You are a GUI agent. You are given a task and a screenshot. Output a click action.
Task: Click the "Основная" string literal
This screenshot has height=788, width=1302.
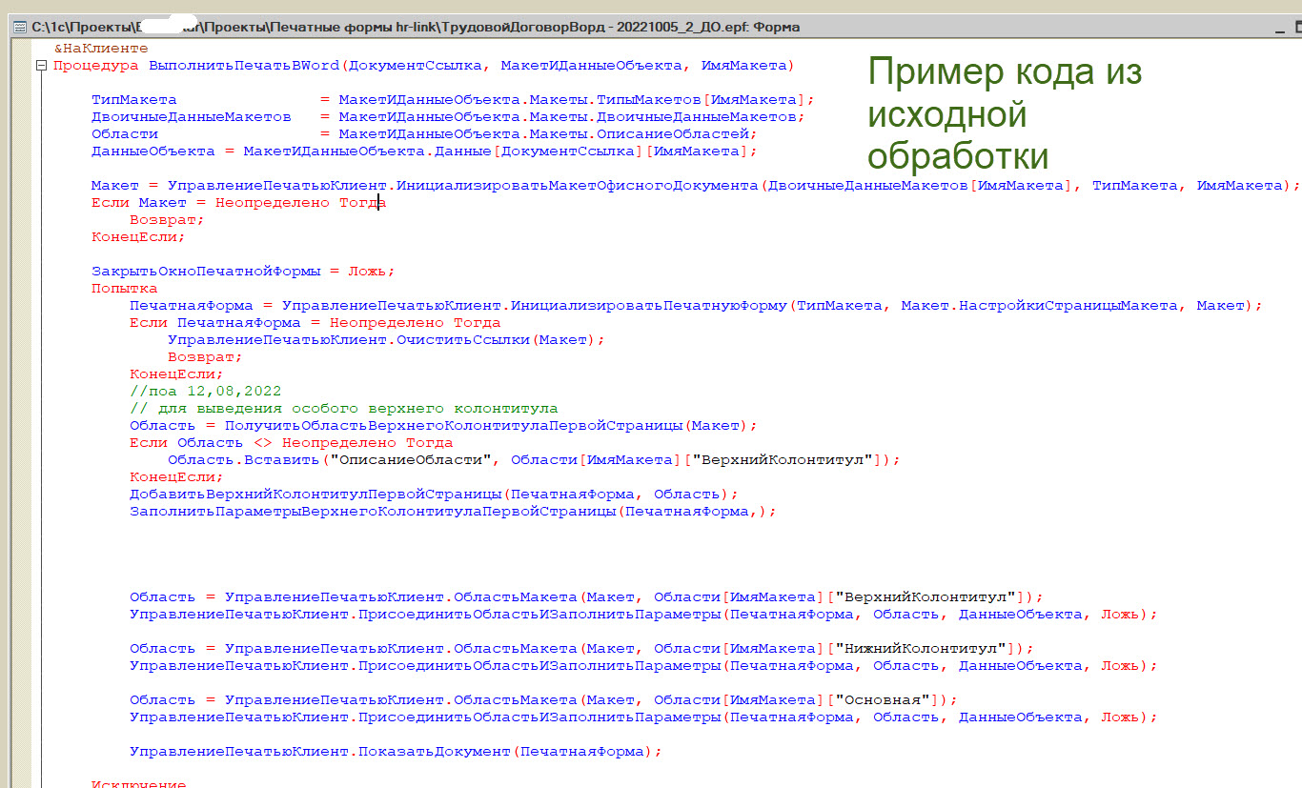[x=883, y=700]
